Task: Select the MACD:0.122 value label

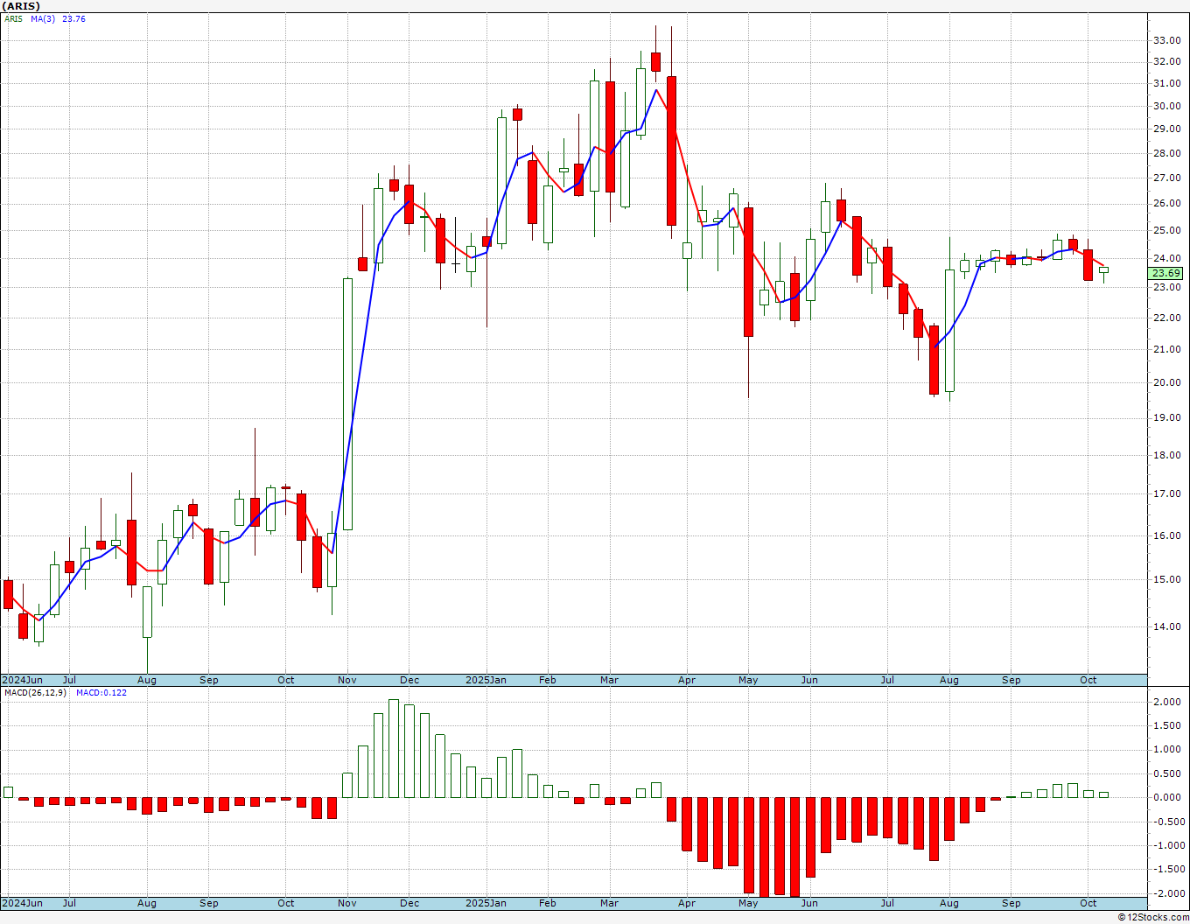Action: 101,693
